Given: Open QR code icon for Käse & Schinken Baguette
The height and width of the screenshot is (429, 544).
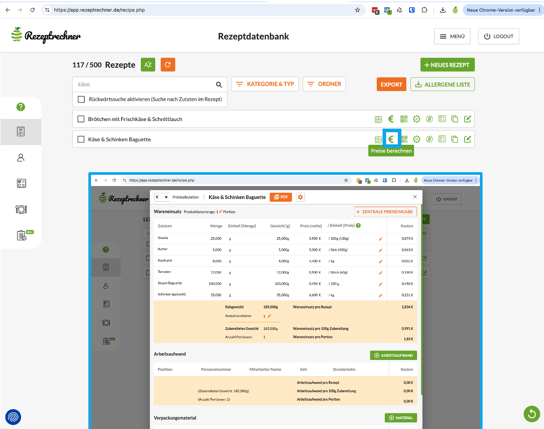Looking at the screenshot, I should click(x=404, y=139).
